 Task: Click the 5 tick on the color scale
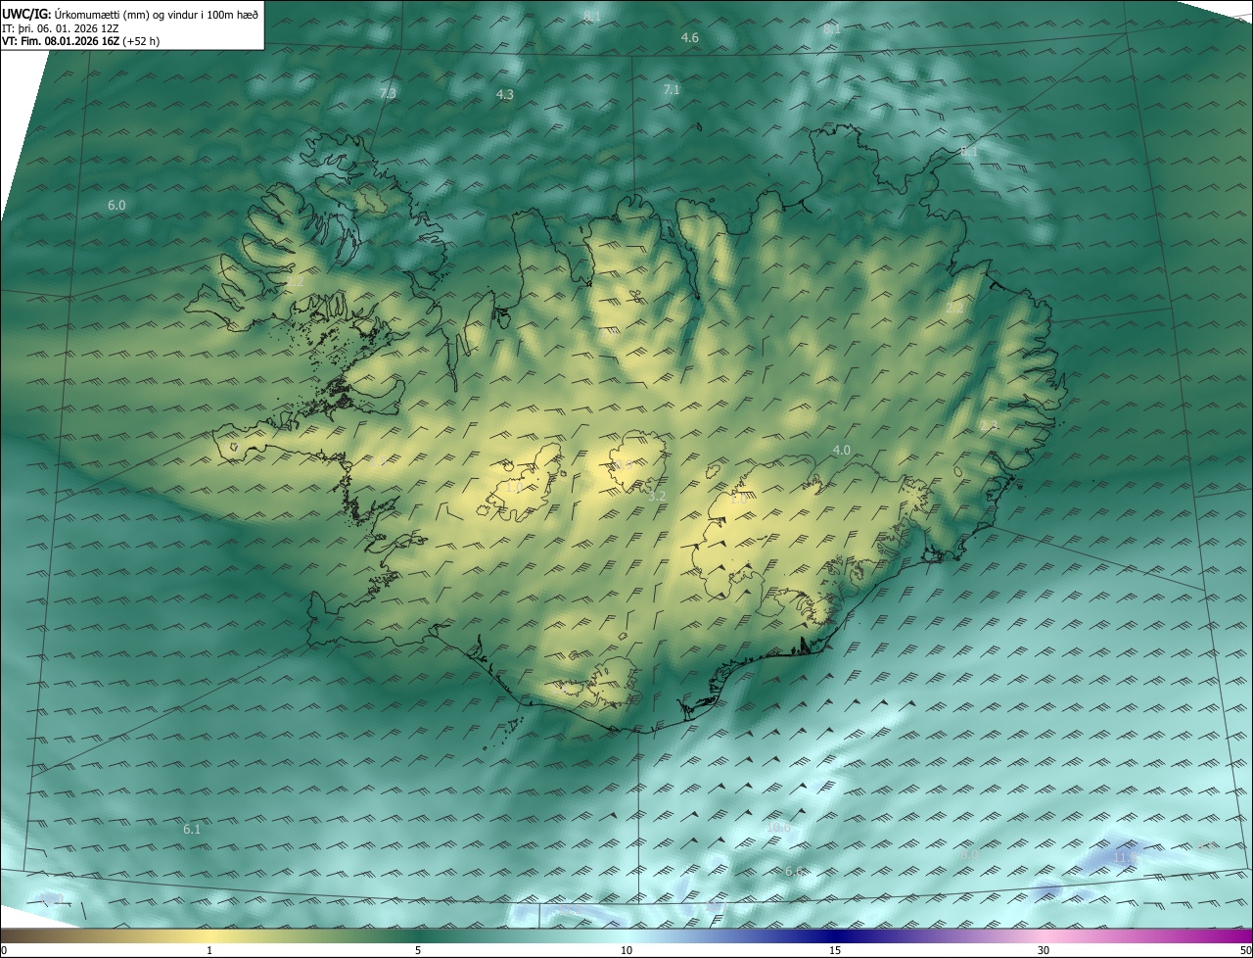418,950
